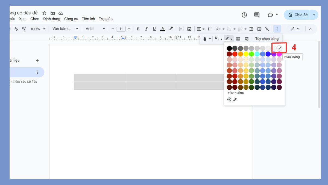Click the Chia Sẻ share button

(x=297, y=15)
